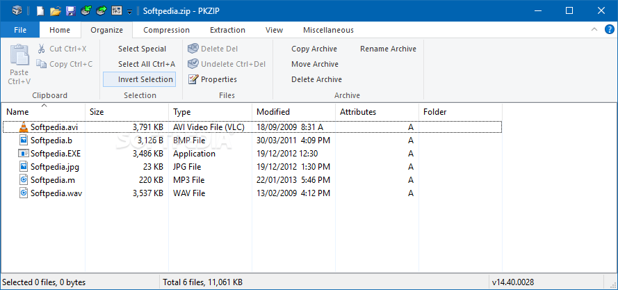Select the Softpedia.avi file row
This screenshot has width=618, height=290.
click(252, 127)
